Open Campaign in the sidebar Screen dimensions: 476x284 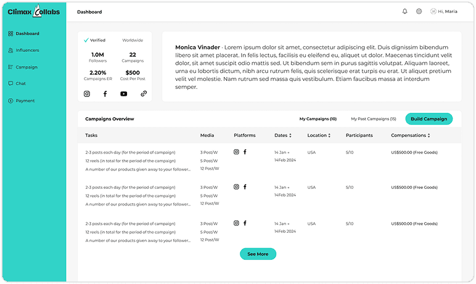23,67
